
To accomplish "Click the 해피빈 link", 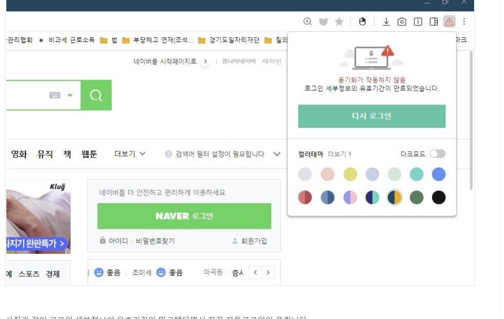I will pos(272,61).
